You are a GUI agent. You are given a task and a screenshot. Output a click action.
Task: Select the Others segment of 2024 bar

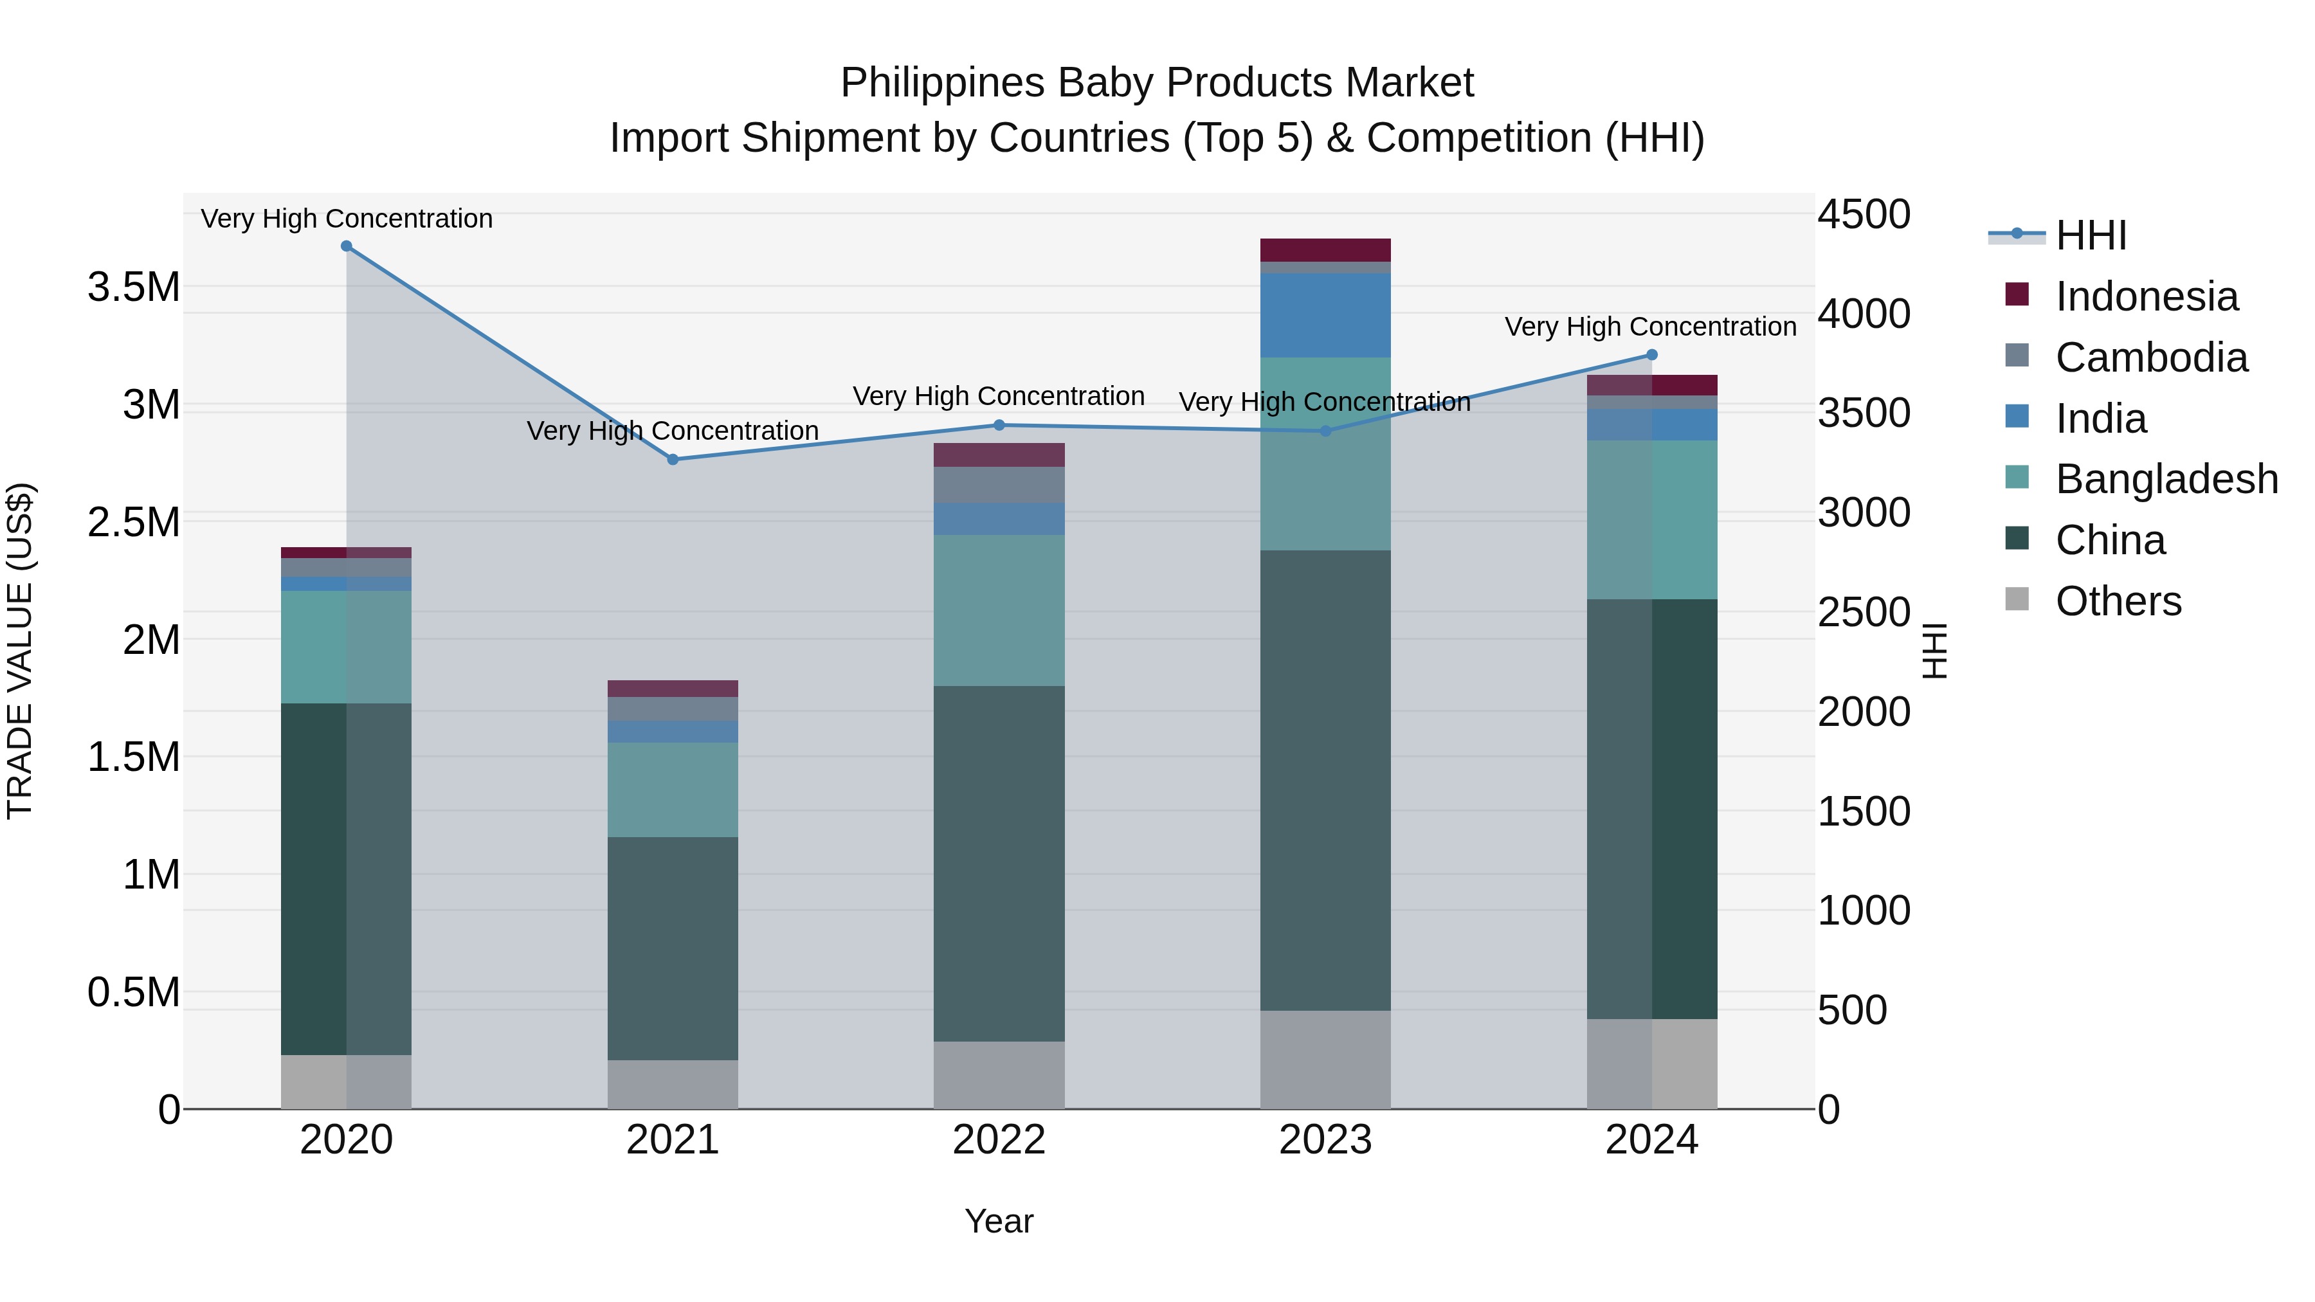tap(1652, 1064)
